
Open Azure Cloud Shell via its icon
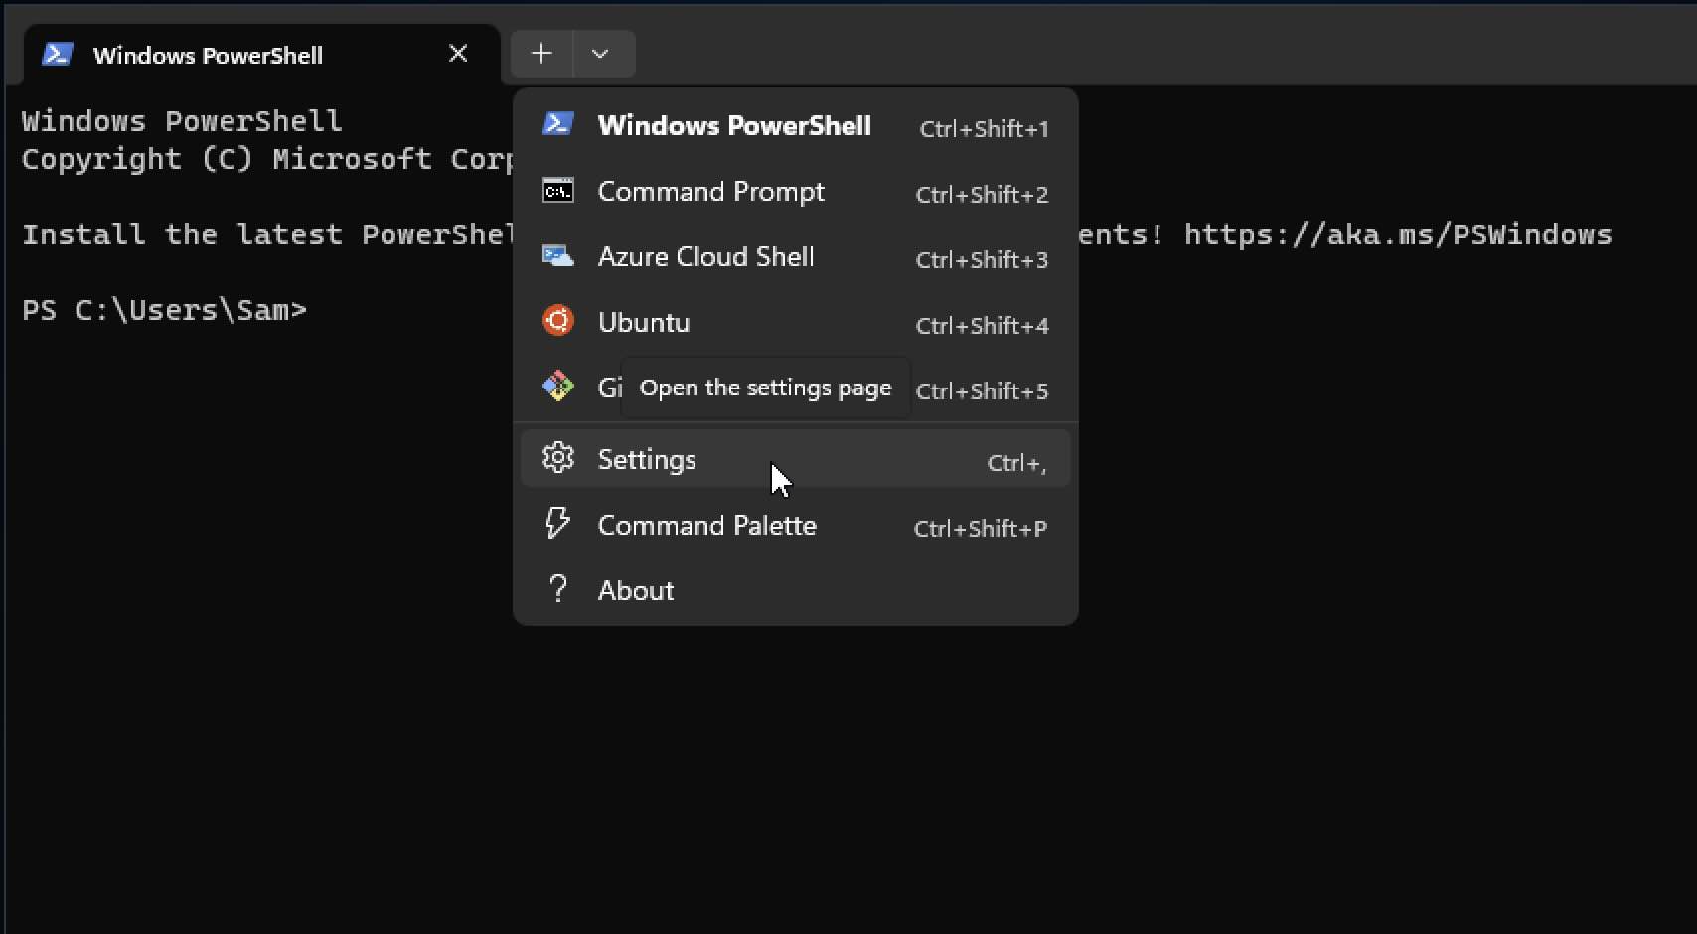pos(558,255)
